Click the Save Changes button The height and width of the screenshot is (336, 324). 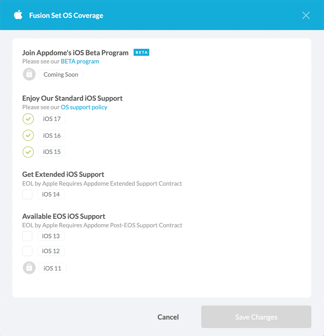(256, 317)
